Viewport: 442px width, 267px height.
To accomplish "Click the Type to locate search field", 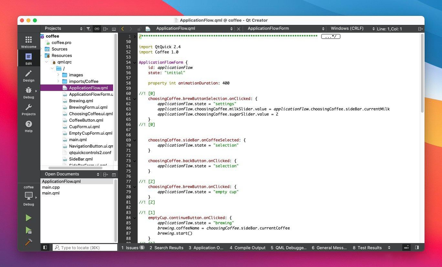I will point(85,248).
